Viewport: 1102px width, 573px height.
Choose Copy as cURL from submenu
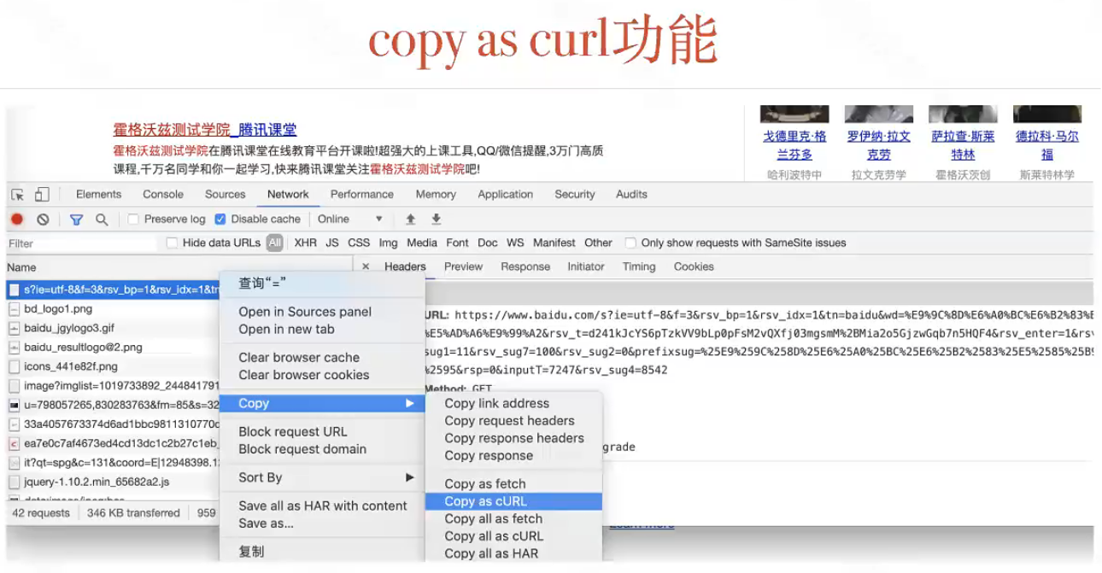click(513, 502)
